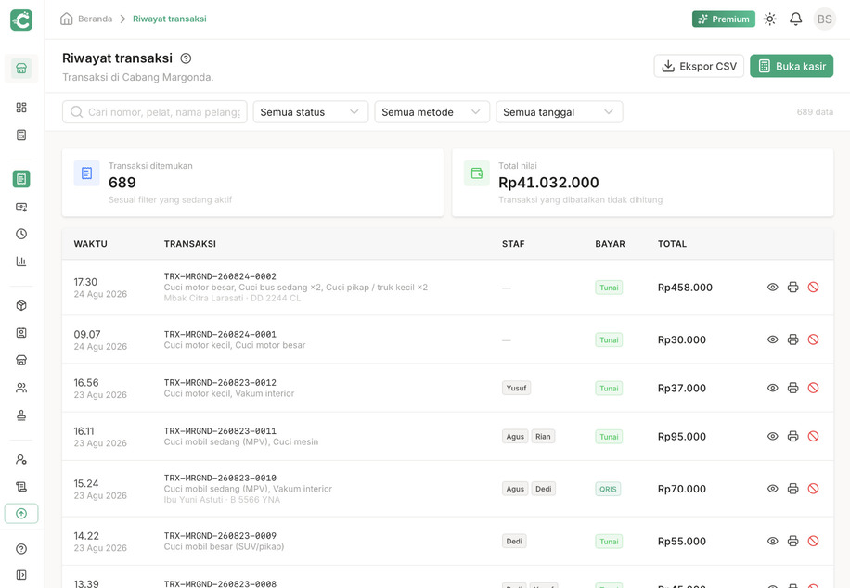Click the green C app logo
The image size is (850, 588).
point(21,20)
